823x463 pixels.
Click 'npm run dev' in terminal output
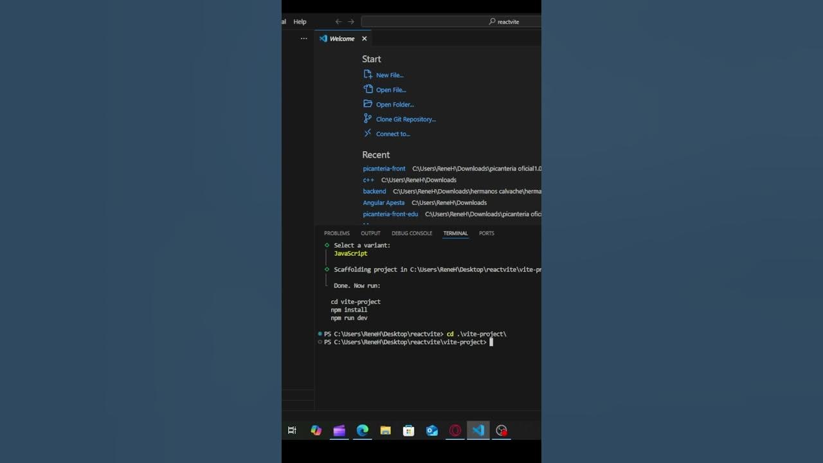point(349,318)
